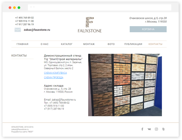This screenshot has width=182, height=140.
Task: Click the Fauxstone F logo
Action: click(90, 25)
